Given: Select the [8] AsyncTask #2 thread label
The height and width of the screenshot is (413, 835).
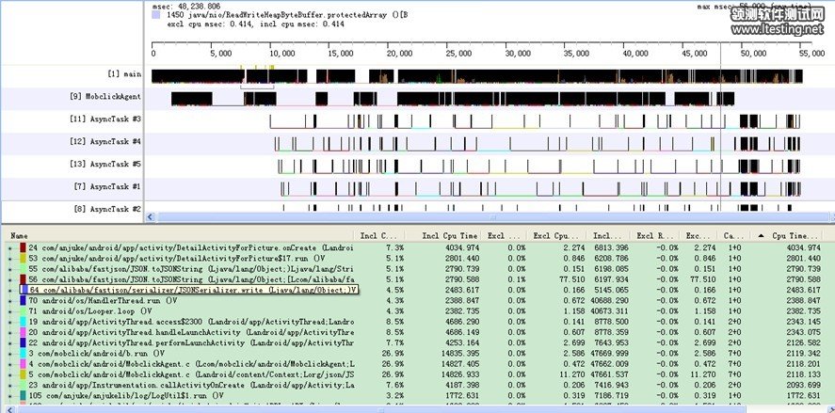Looking at the screenshot, I should (x=107, y=209).
